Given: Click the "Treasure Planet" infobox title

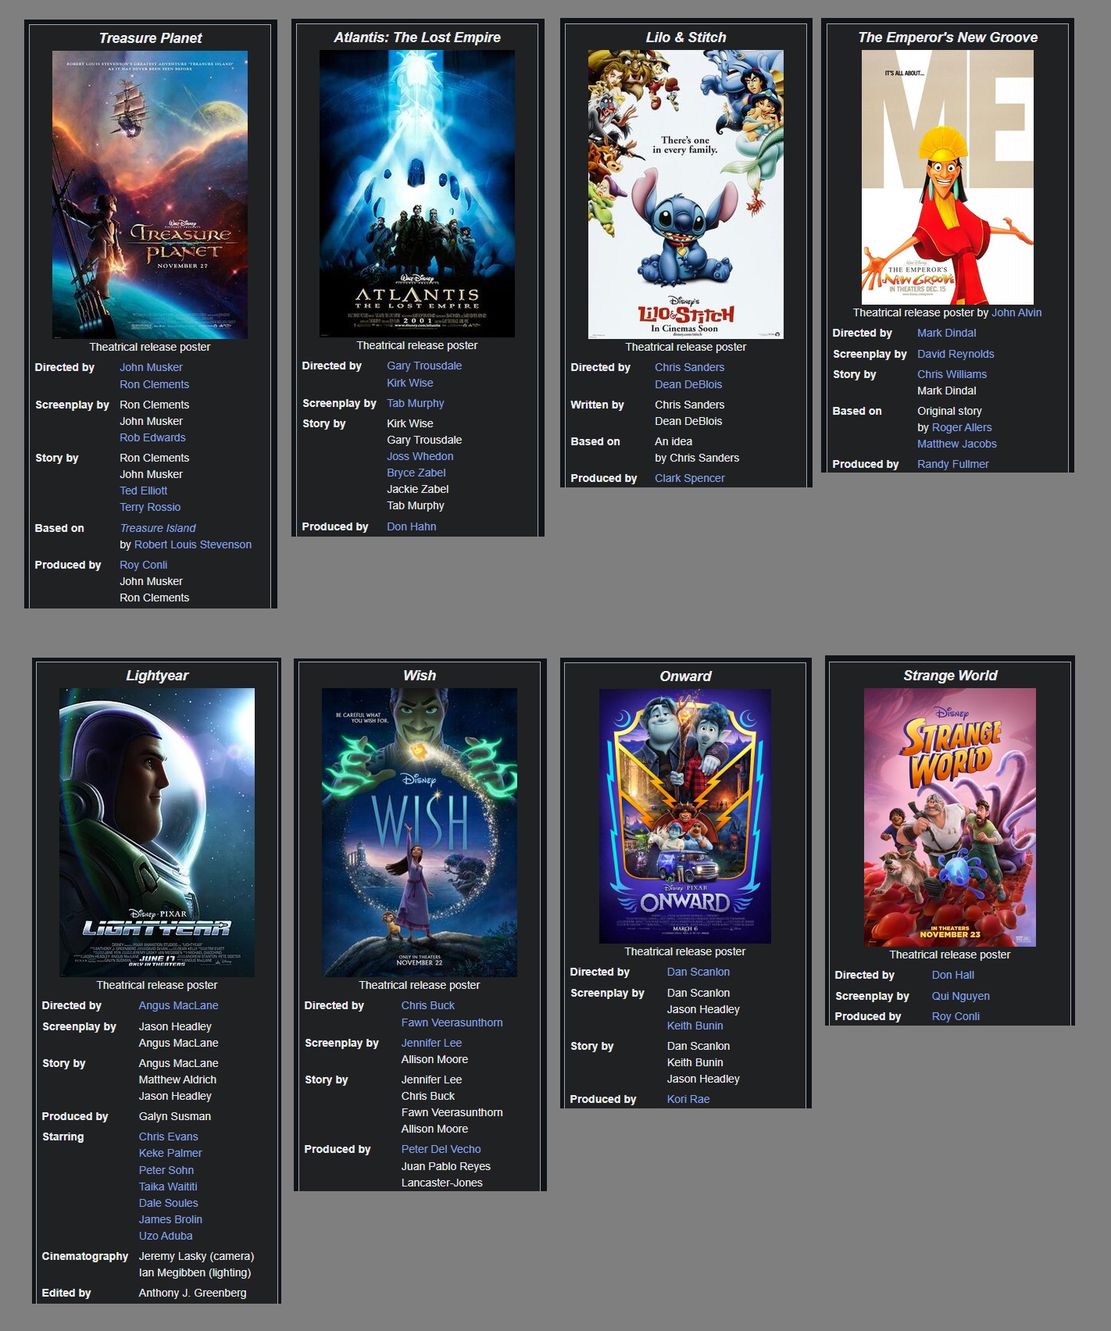Looking at the screenshot, I should 150,38.
